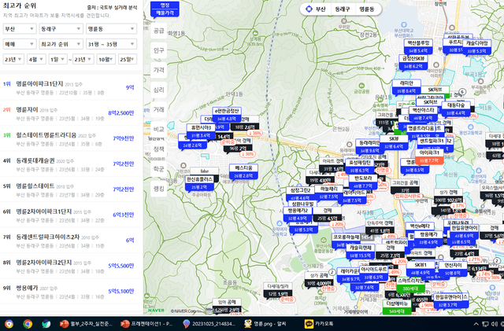The image size is (504, 331).
Task: Open the 정책 map sidebar tab
Action: tap(159, 149)
